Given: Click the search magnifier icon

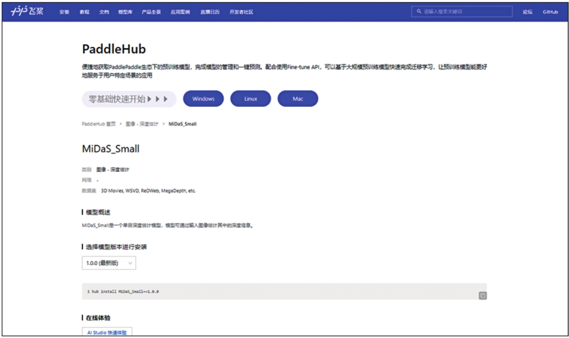Looking at the screenshot, I should (x=419, y=12).
